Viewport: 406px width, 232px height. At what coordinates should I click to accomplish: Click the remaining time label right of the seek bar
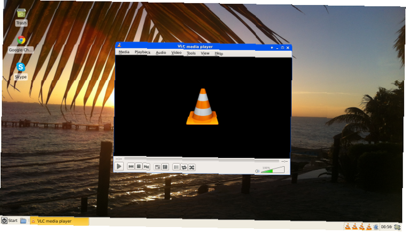[x=285, y=161]
